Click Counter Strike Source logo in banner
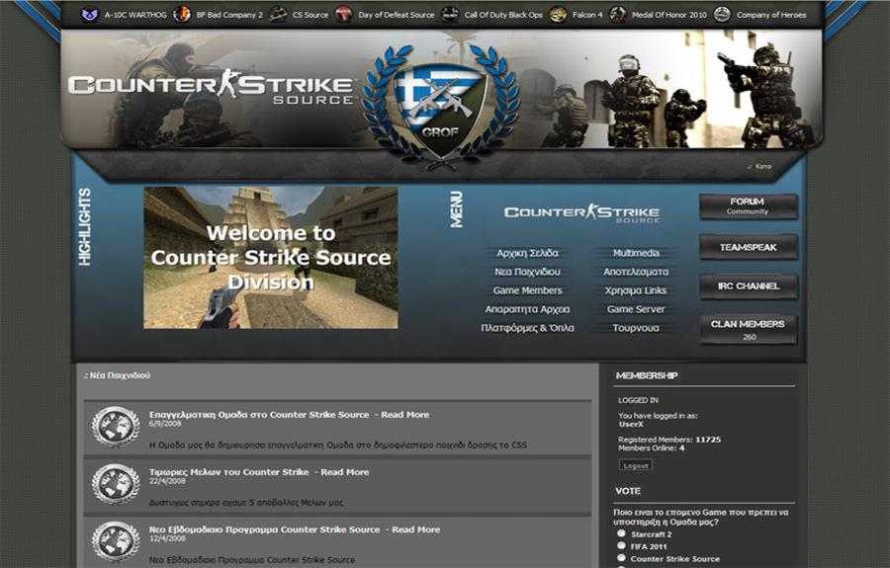890x568 pixels. [212, 88]
